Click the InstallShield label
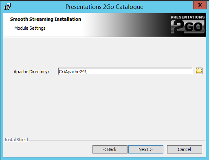This screenshot has width=209, height=160. (x=16, y=140)
